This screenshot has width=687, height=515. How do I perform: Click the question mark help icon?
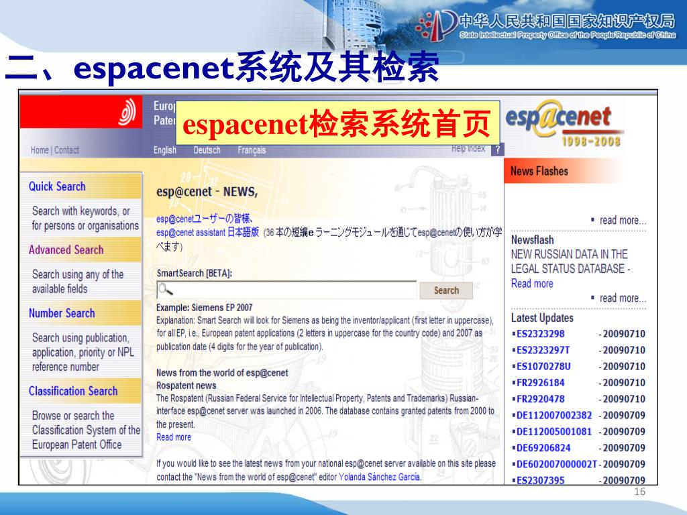click(497, 150)
